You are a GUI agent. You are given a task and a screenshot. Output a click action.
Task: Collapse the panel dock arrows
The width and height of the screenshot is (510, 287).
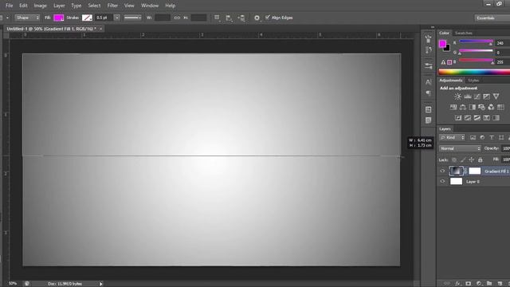(433, 27)
